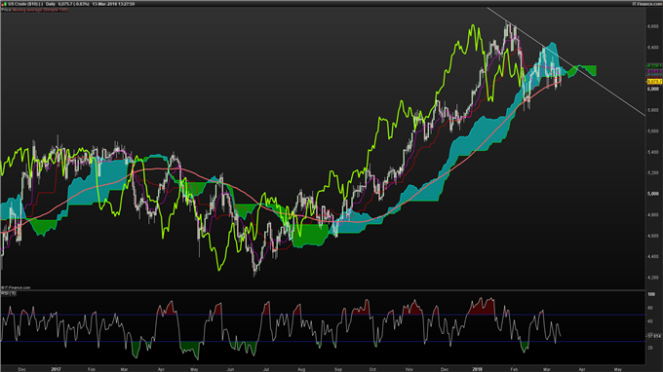Viewport: 663px width, 372px height.
Task: Click the IT-Finance.com link at top right
Action: (x=646, y=4)
